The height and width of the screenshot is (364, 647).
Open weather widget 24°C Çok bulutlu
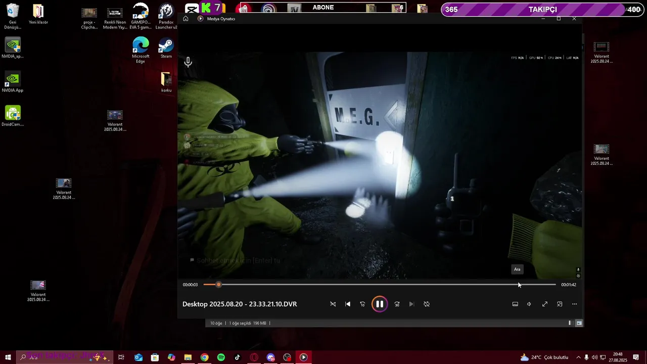coord(544,357)
